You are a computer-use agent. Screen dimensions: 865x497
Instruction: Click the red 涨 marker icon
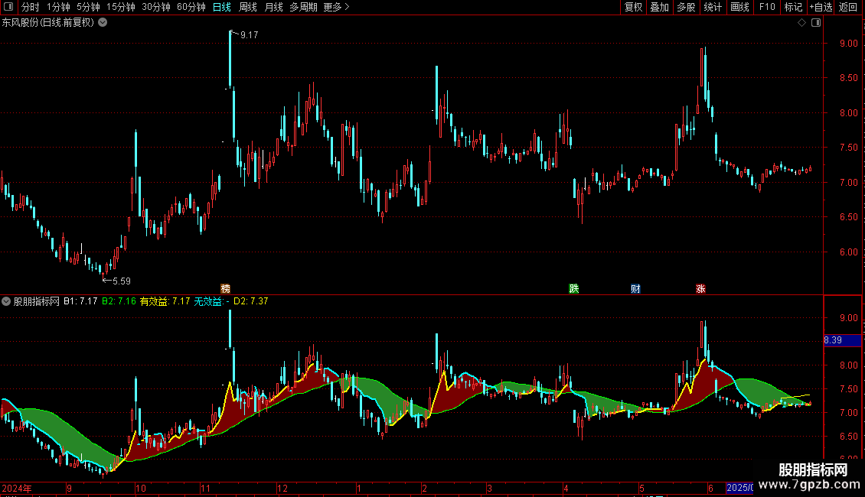click(x=700, y=289)
